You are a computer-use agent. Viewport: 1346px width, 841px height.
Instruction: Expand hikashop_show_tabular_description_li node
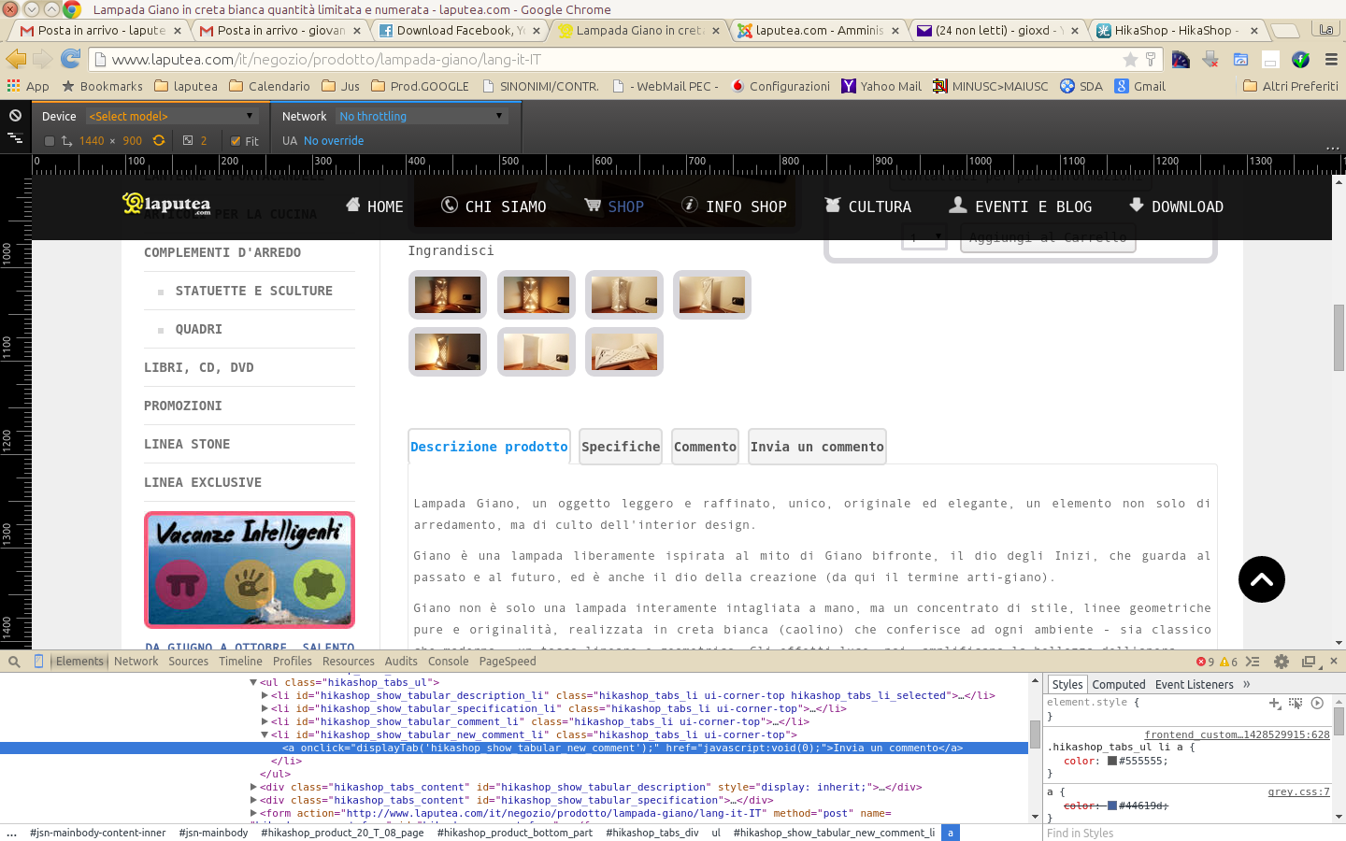pyautogui.click(x=265, y=695)
